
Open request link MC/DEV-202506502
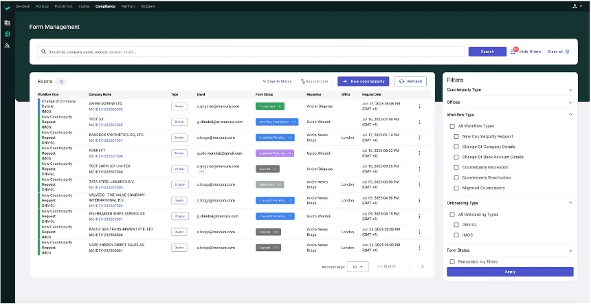(106, 109)
